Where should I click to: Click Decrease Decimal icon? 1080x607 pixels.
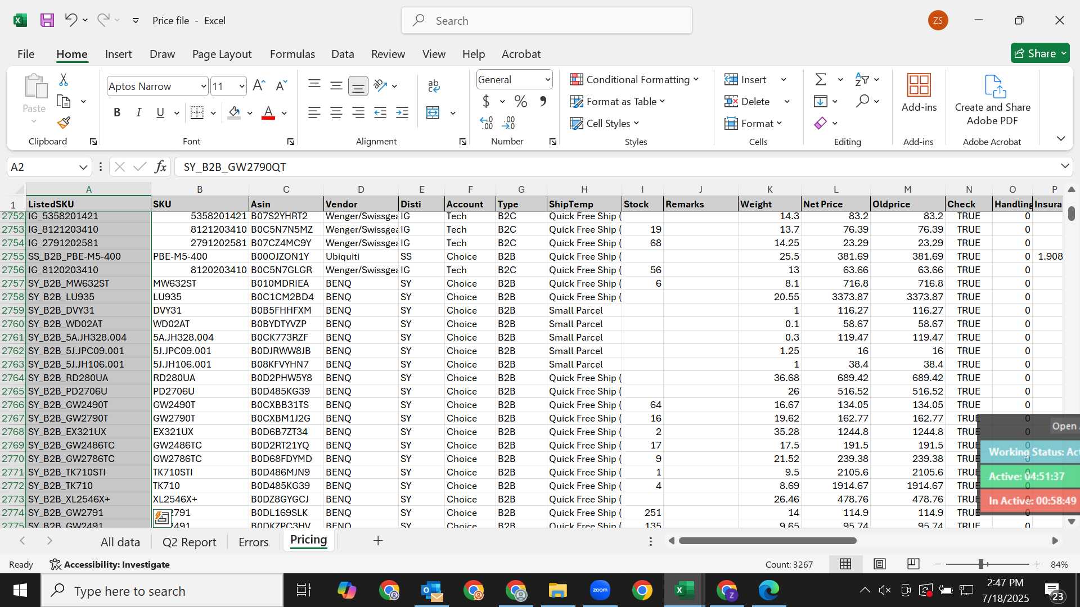(x=508, y=123)
